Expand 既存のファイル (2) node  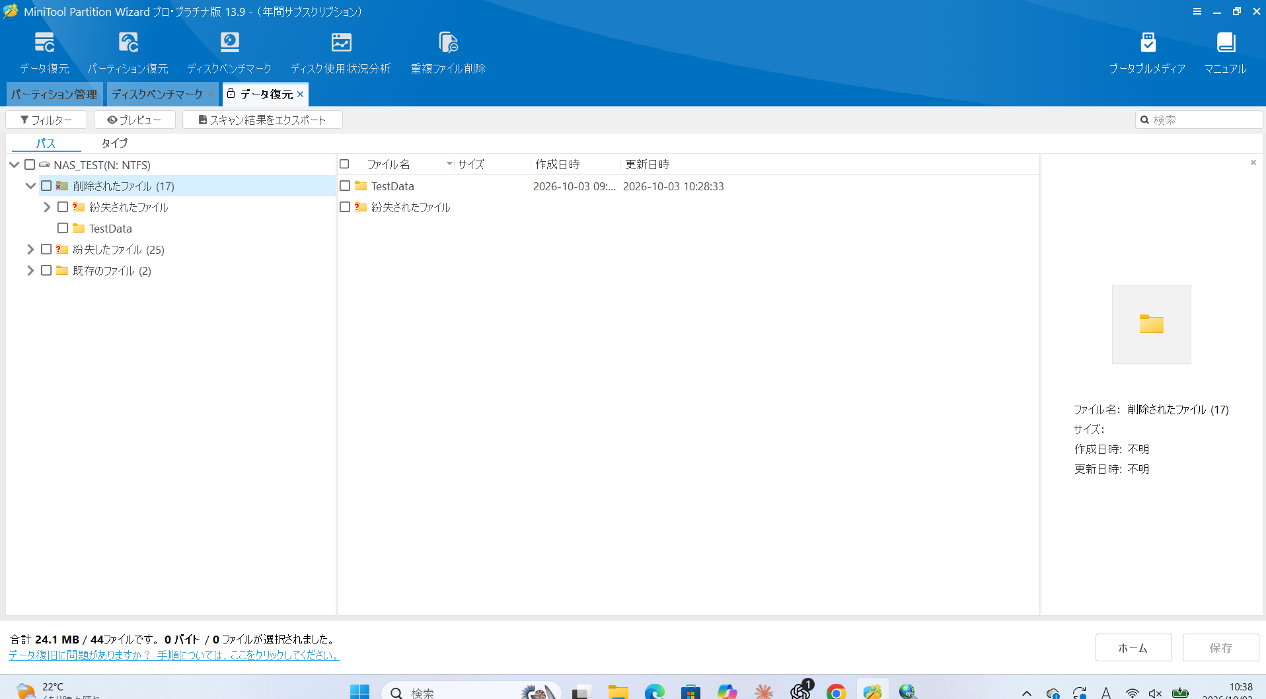click(x=30, y=271)
